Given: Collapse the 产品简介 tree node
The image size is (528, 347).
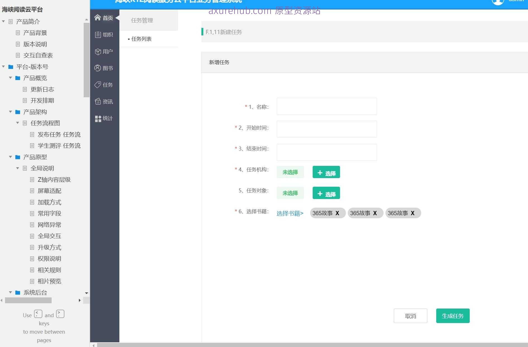Looking at the screenshot, I should 3,21.
